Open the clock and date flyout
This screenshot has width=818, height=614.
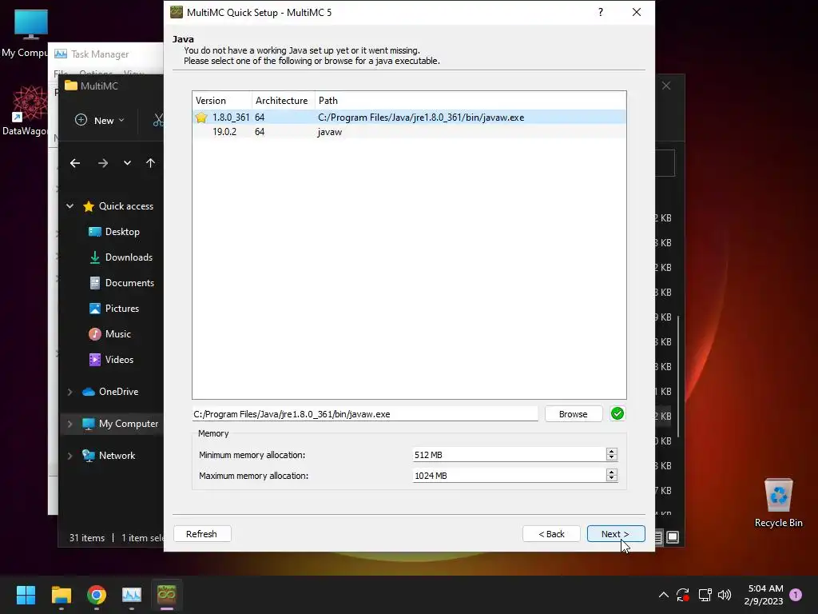click(764, 595)
